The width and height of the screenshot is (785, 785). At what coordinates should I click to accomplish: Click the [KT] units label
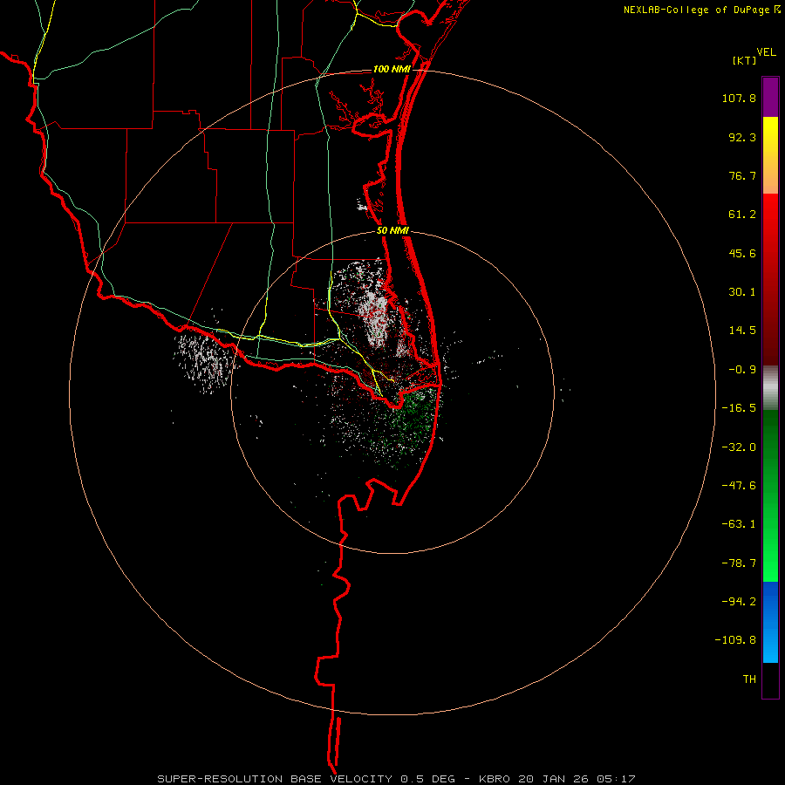745,61
